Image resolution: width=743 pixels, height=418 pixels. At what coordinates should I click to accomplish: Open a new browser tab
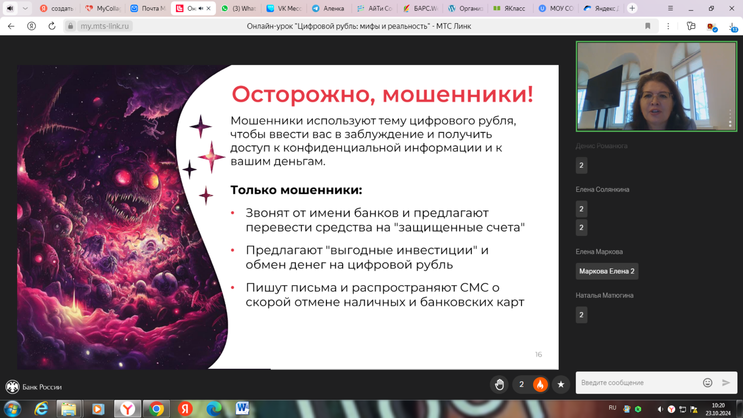632,8
